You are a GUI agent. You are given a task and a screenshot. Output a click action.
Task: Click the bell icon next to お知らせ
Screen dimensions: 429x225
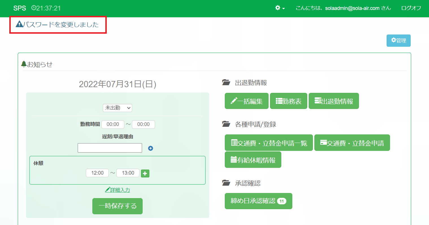24,64
